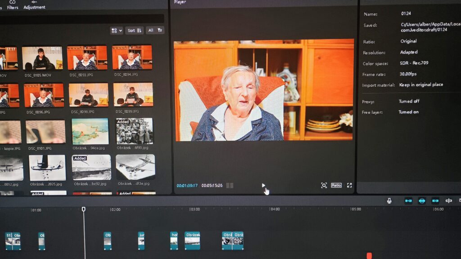Toggle the main track magnet icon

(408, 201)
